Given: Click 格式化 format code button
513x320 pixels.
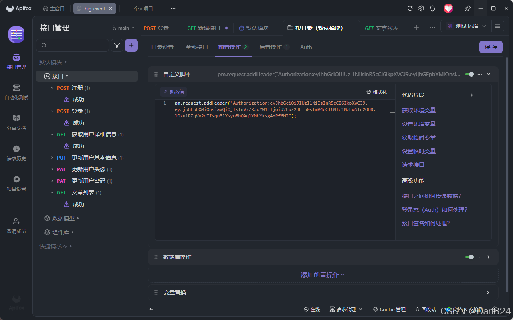Looking at the screenshot, I should [377, 92].
